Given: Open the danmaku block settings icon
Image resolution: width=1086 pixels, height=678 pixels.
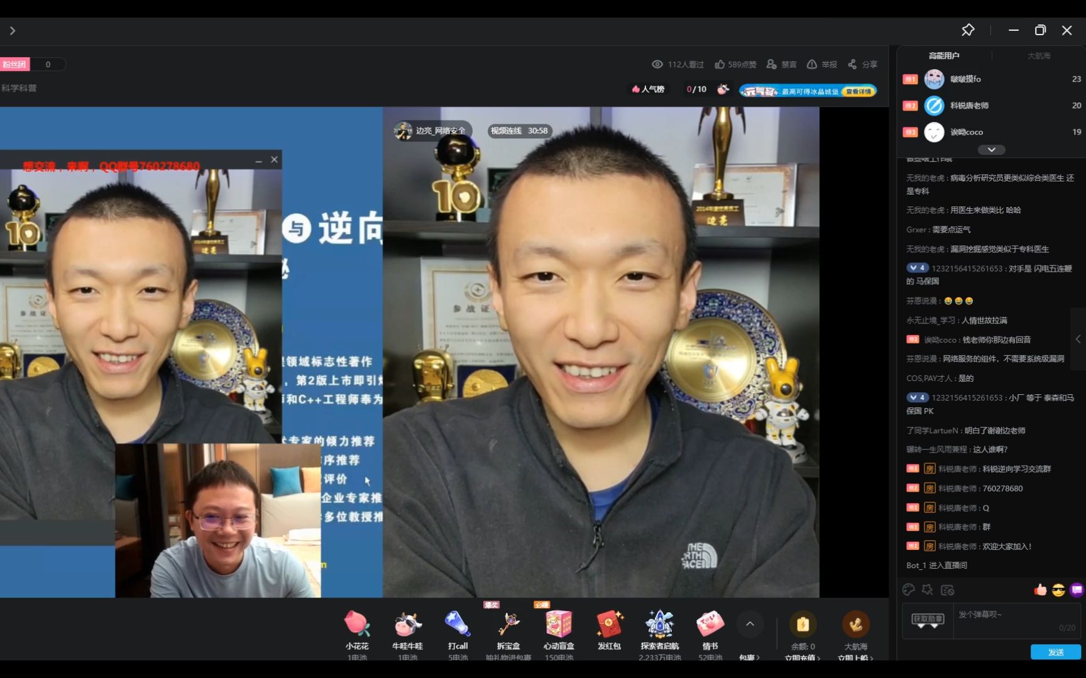Looking at the screenshot, I should [x=947, y=589].
